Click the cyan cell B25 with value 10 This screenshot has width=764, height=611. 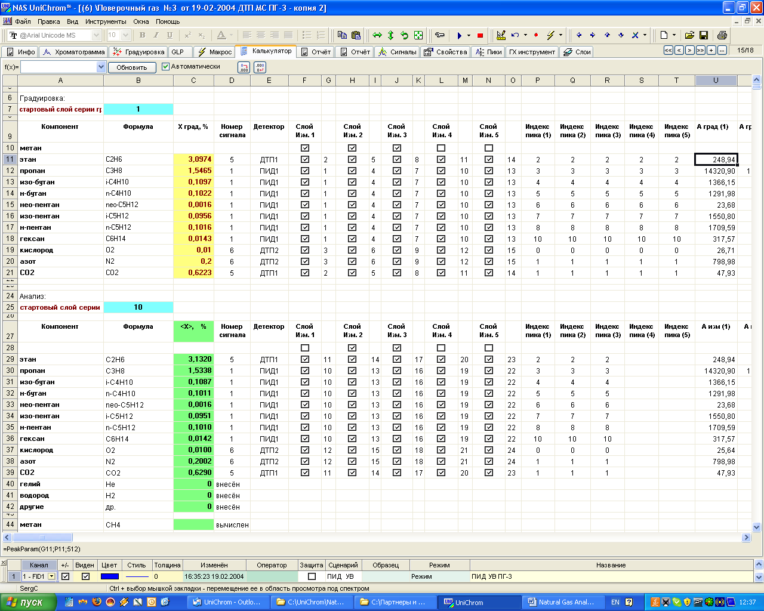click(138, 307)
